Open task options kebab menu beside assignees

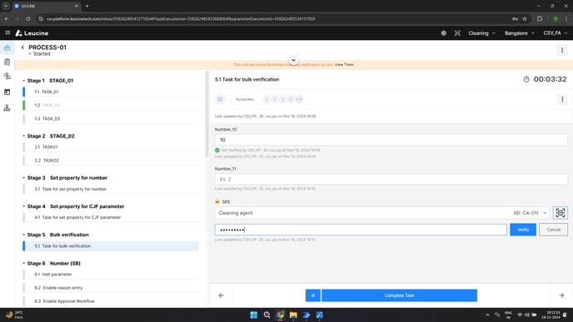pos(562,99)
